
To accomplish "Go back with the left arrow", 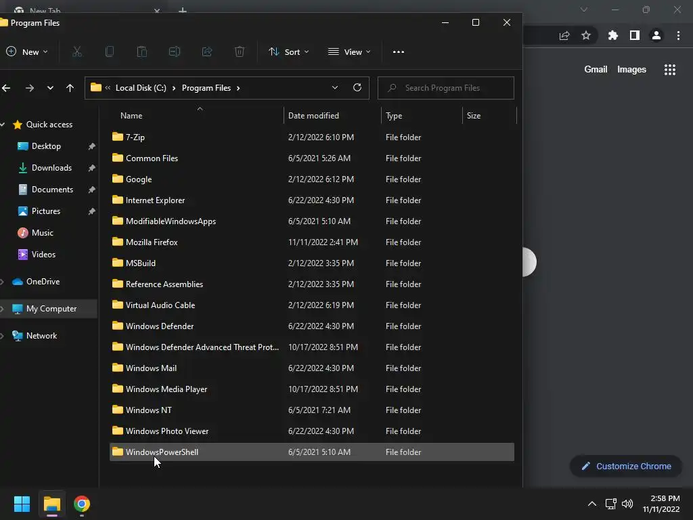I will click(6, 88).
